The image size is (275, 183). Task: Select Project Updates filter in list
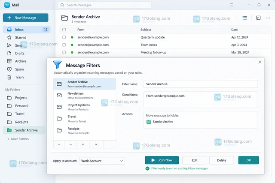point(85,107)
